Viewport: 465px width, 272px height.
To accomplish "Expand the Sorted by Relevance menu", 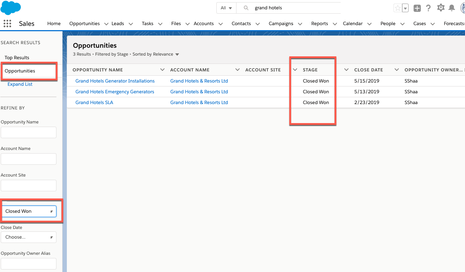I will (x=177, y=55).
